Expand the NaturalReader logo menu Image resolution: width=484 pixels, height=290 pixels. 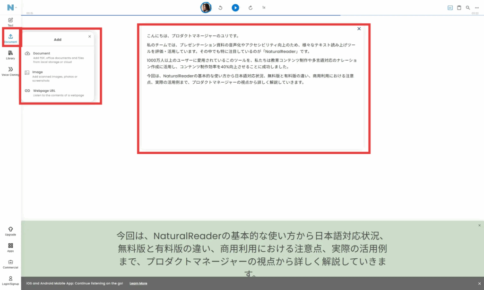(12, 8)
